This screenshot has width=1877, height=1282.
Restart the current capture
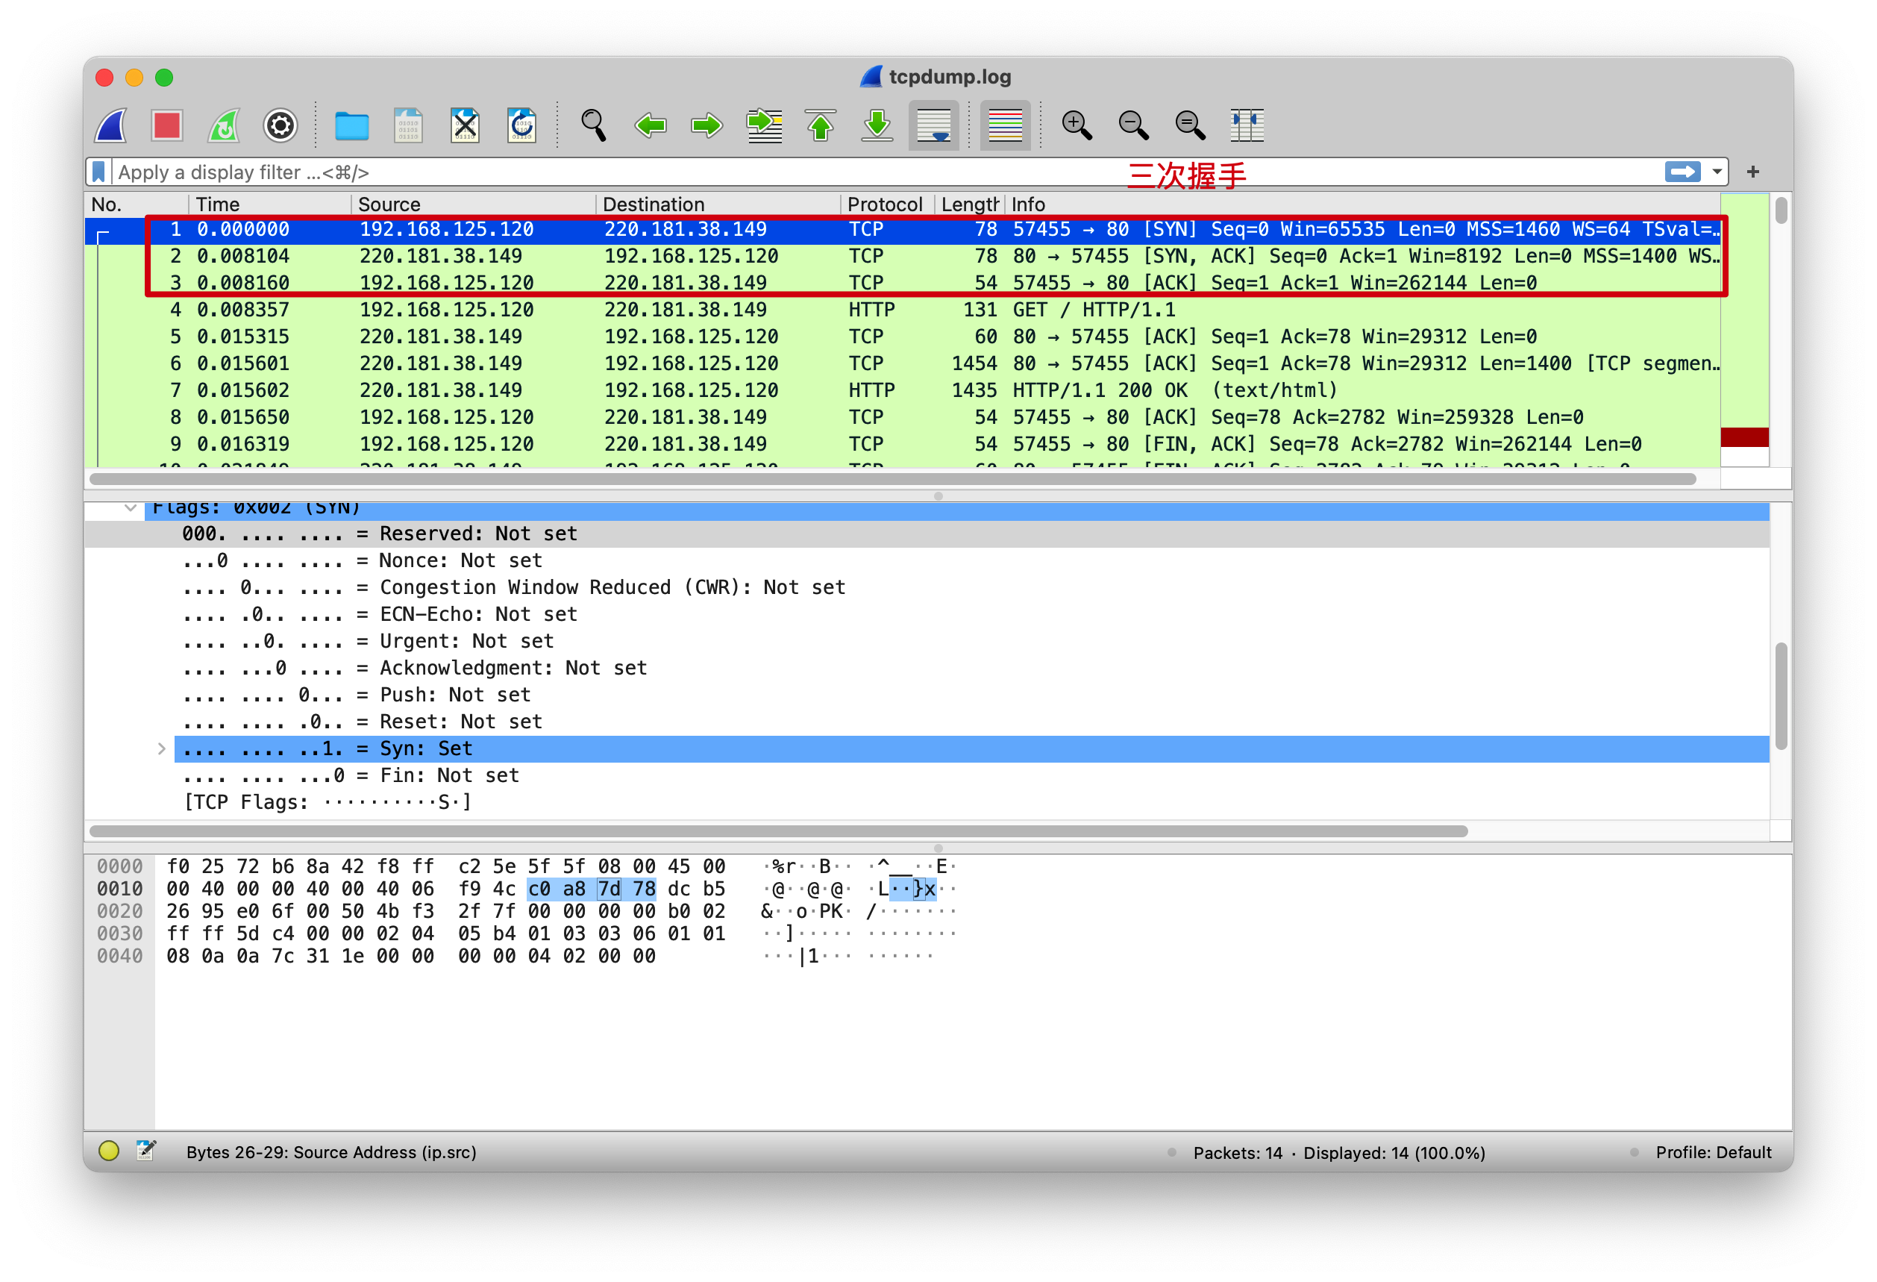(x=224, y=125)
